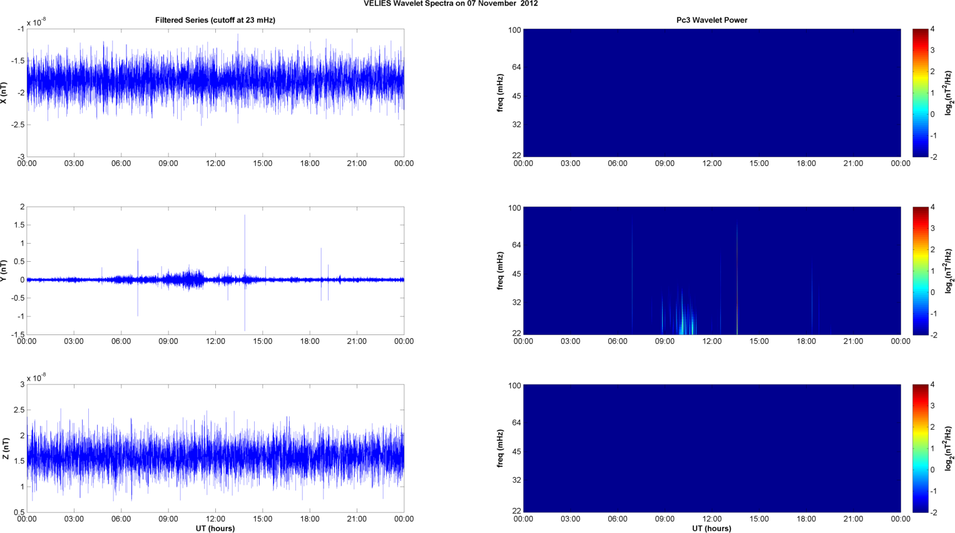This screenshot has height=533, width=955.
Task: Click the '45' frequency tick on Y wavelet panel
Action: [516, 274]
